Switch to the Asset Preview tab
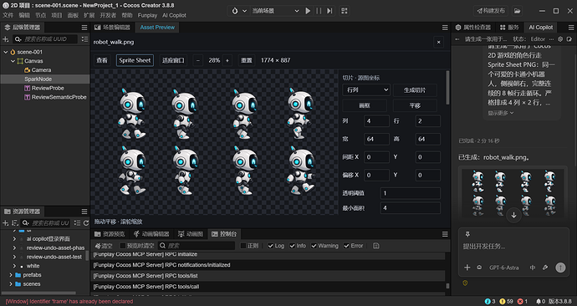This screenshot has height=306, width=577. point(157,28)
